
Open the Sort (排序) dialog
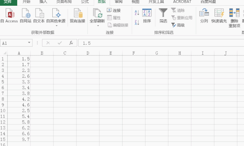tap(147, 16)
